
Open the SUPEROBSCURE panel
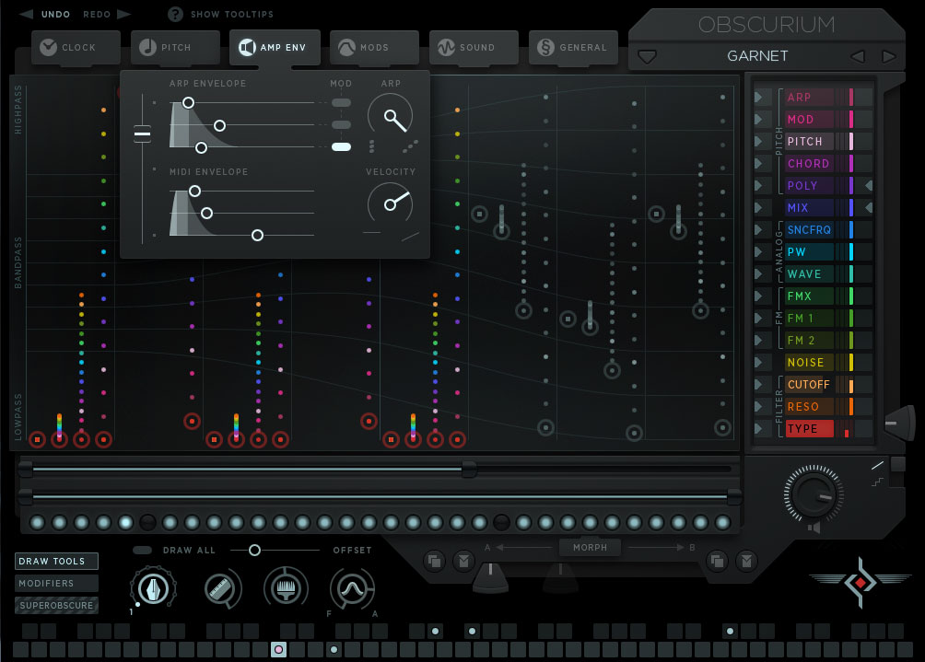tap(55, 605)
